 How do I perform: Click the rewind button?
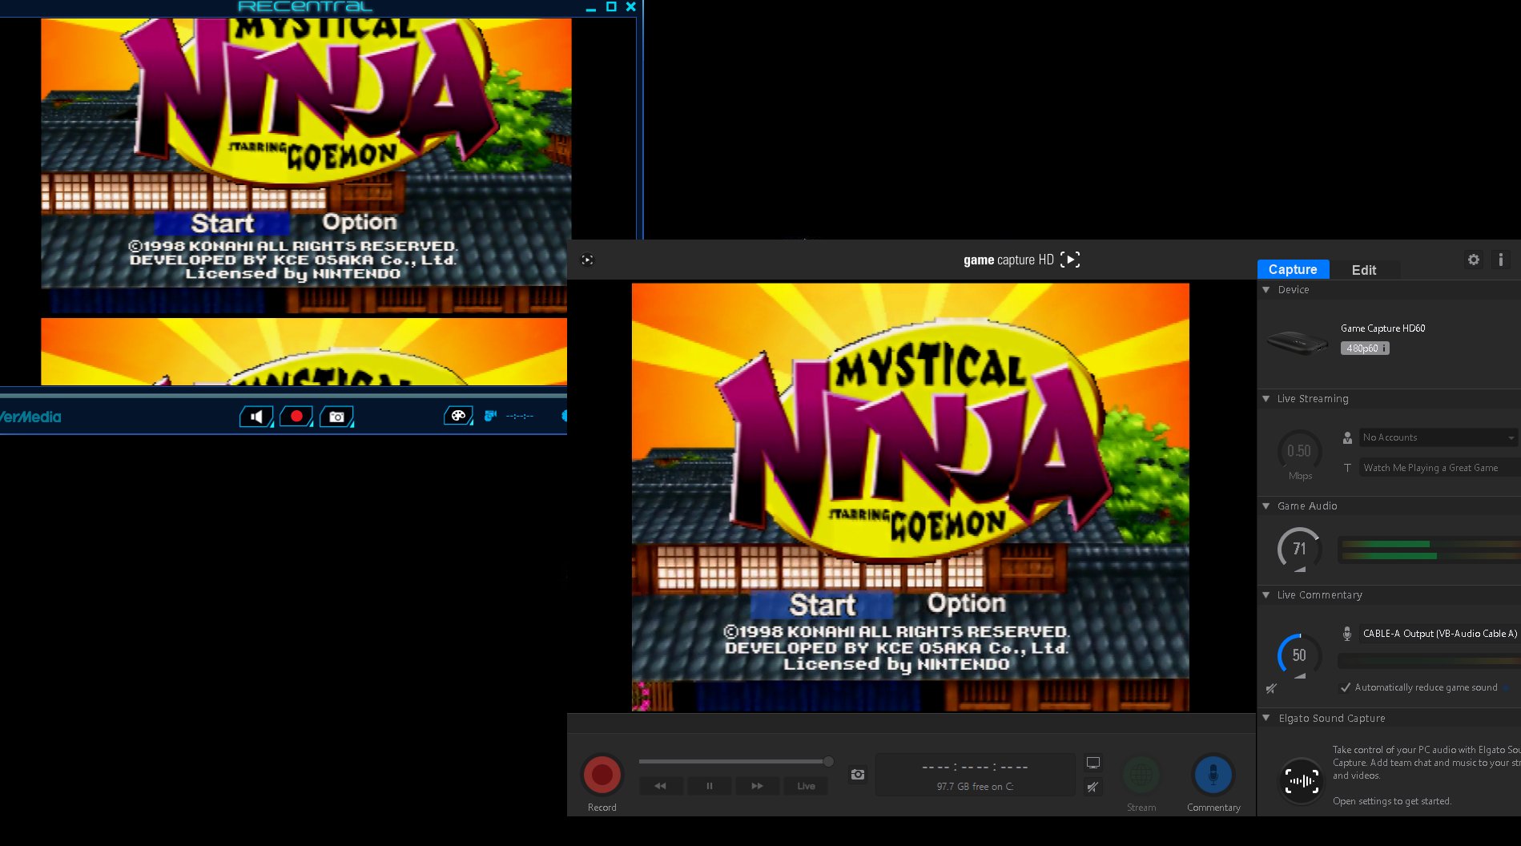click(661, 786)
